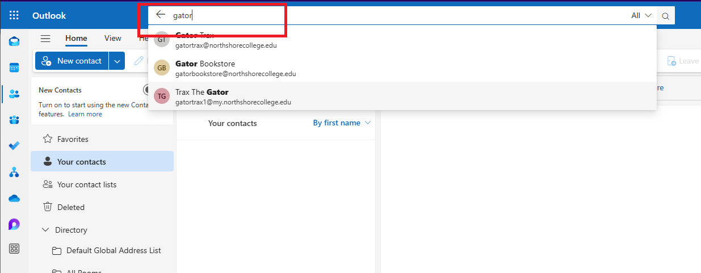Open More apps grid icon
This screenshot has width=701, height=273.
[14, 249]
